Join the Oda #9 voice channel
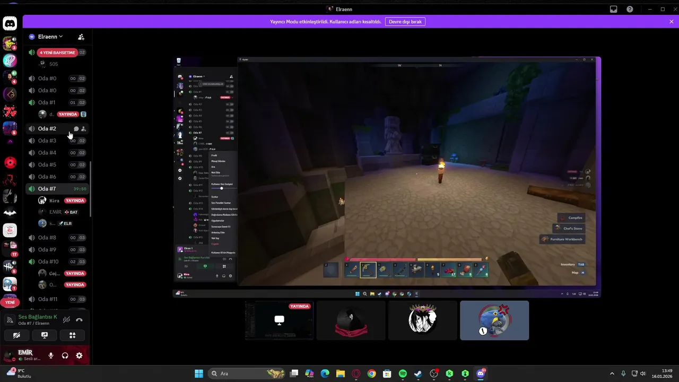The image size is (679, 382). (x=57, y=249)
